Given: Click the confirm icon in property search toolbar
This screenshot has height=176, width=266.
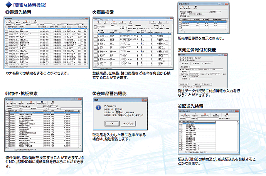Looking at the screenshot, I should (x=21, y=103).
